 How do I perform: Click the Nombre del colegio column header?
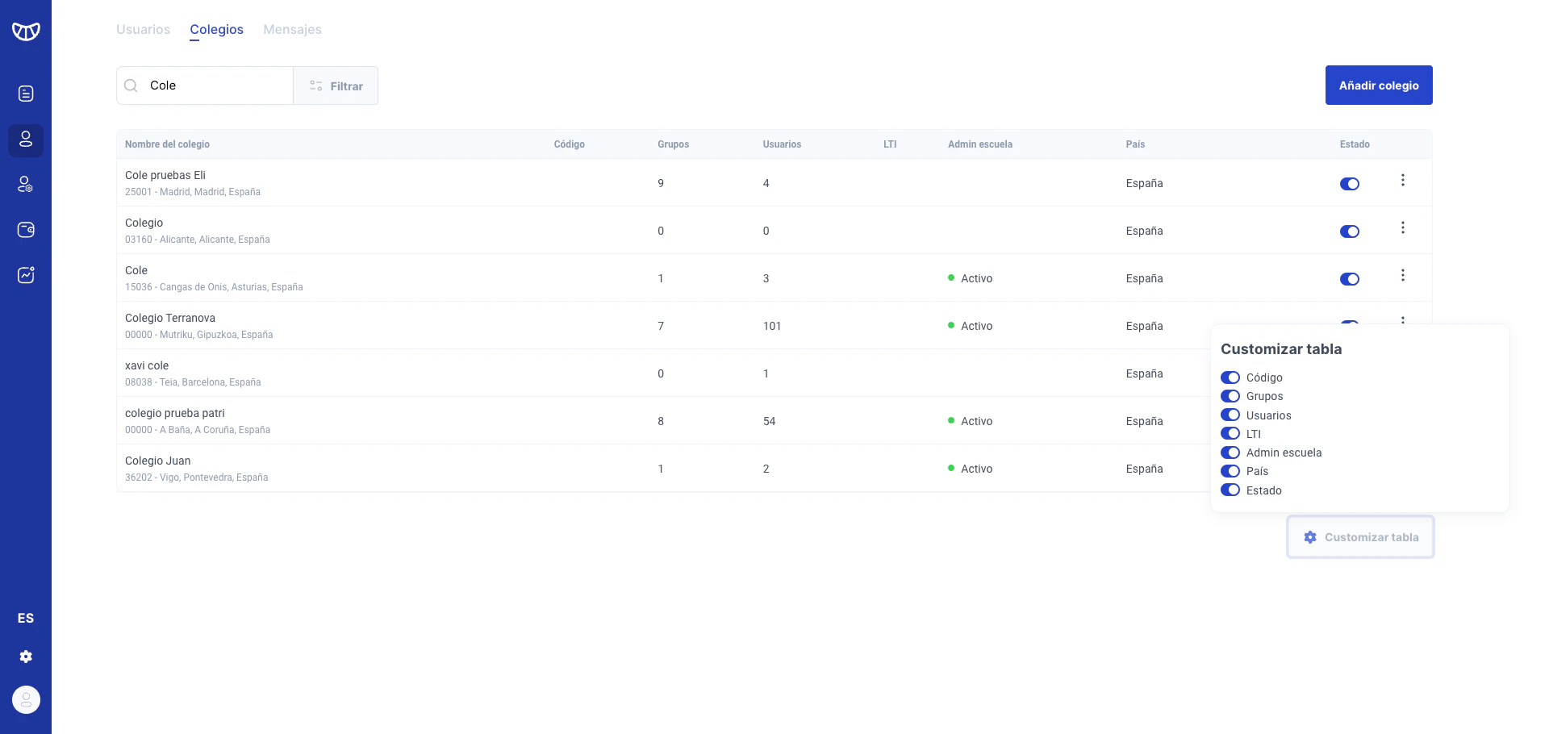coord(167,144)
